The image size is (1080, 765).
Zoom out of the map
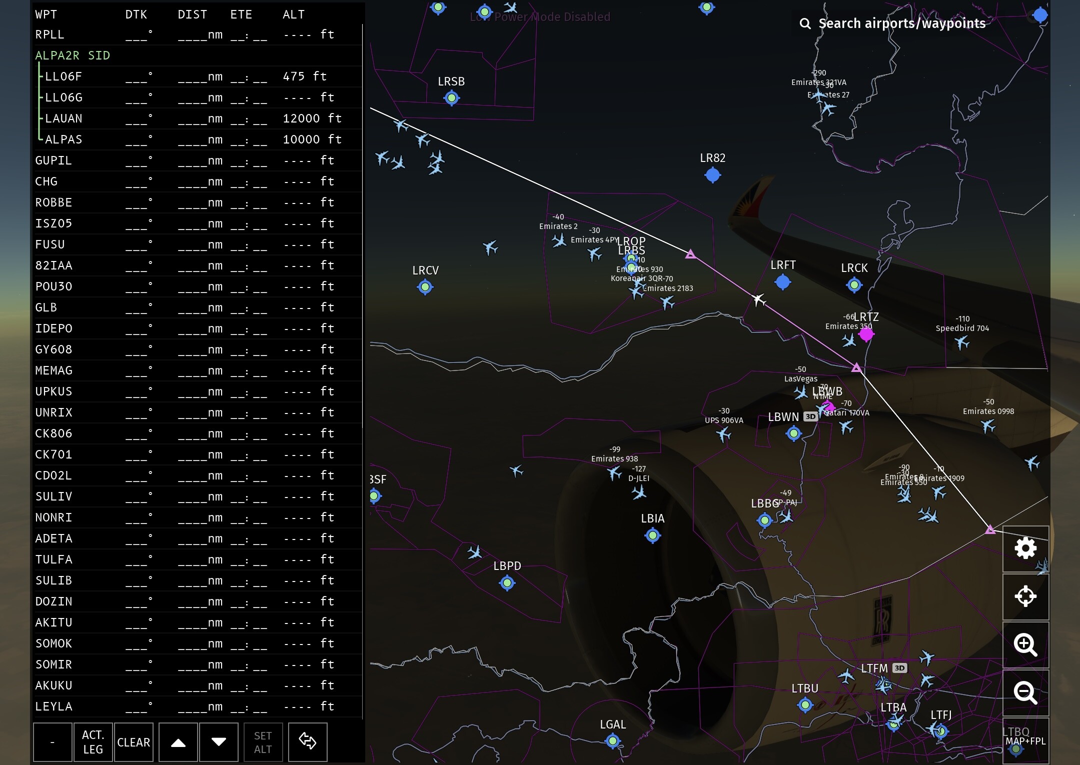point(1025,692)
